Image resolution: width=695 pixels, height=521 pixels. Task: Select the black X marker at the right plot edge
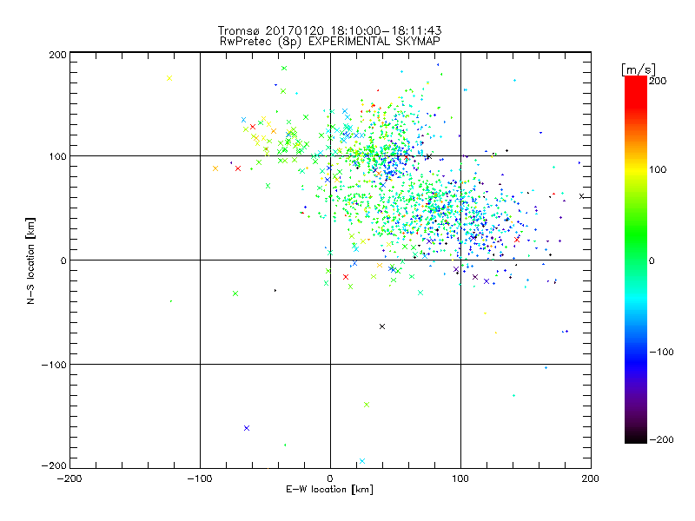pos(581,196)
